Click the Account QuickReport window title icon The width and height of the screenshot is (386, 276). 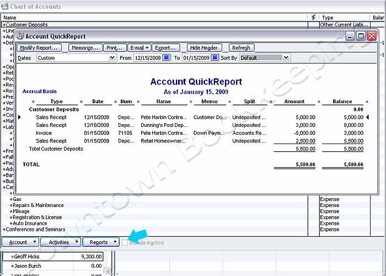click(21, 36)
